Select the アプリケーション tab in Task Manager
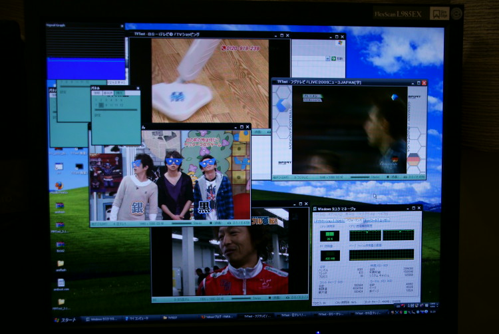 click(x=323, y=221)
